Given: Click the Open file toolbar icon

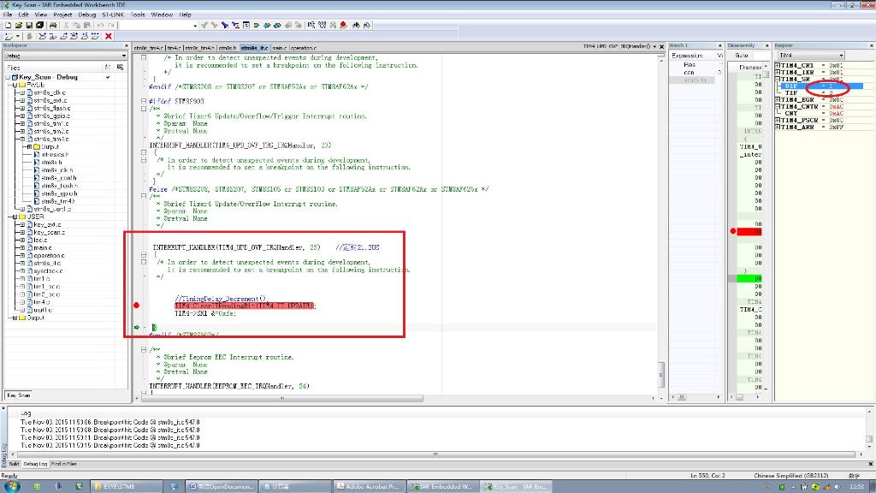Looking at the screenshot, I should pyautogui.click(x=19, y=25).
